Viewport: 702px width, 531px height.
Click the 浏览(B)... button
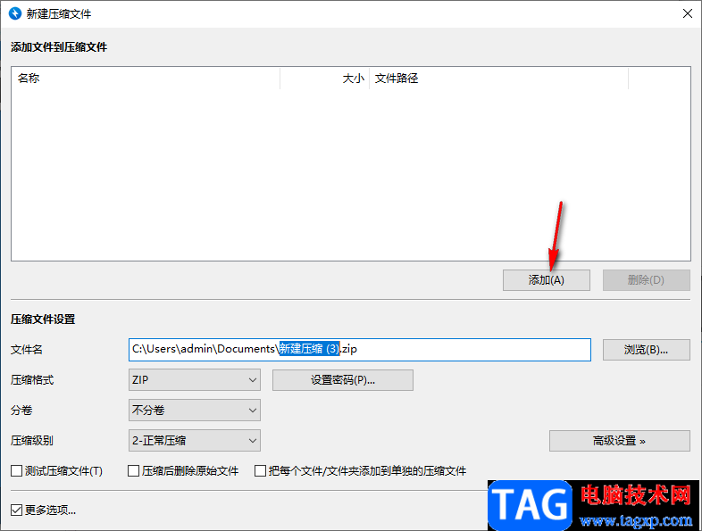(x=646, y=349)
